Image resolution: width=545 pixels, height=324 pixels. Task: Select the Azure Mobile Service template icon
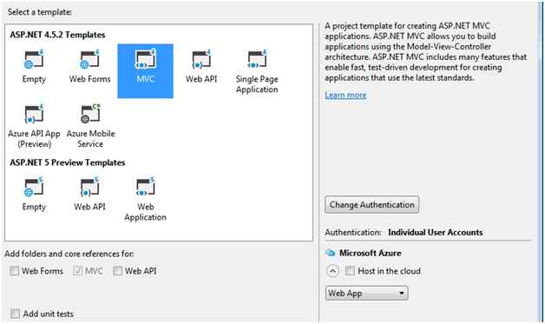click(x=89, y=114)
